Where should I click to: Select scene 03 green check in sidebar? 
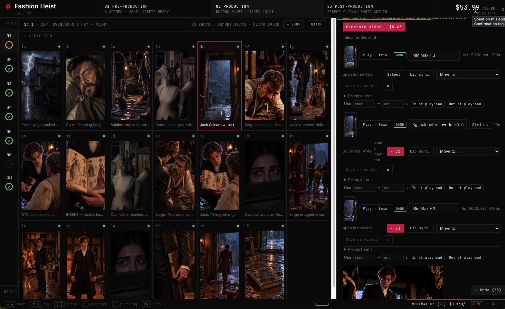[x=9, y=93]
